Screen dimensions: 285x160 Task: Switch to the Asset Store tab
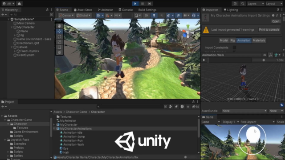pos(83,10)
